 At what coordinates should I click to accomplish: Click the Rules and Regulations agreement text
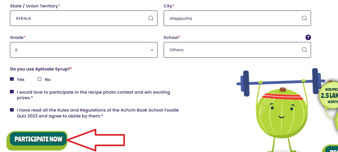click(x=98, y=113)
